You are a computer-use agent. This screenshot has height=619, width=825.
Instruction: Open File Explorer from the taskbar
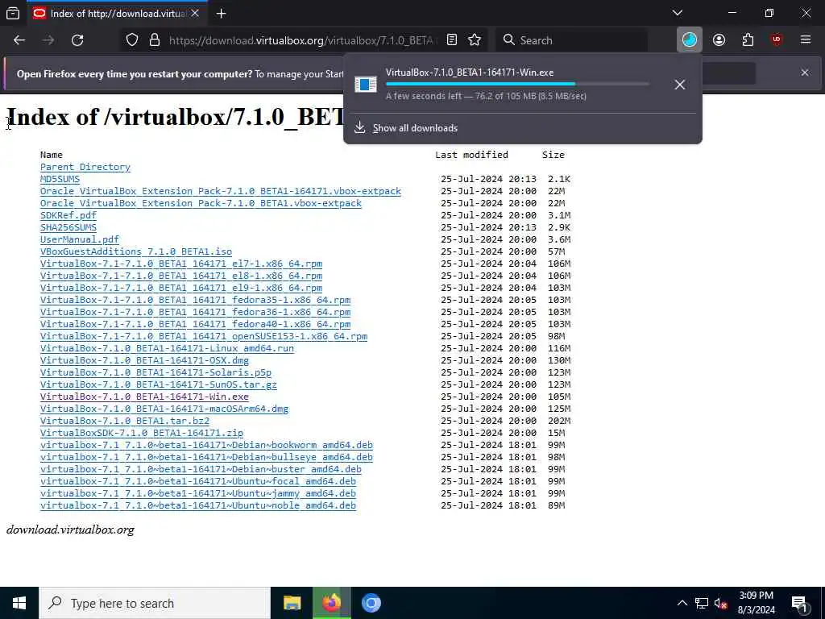tap(292, 603)
